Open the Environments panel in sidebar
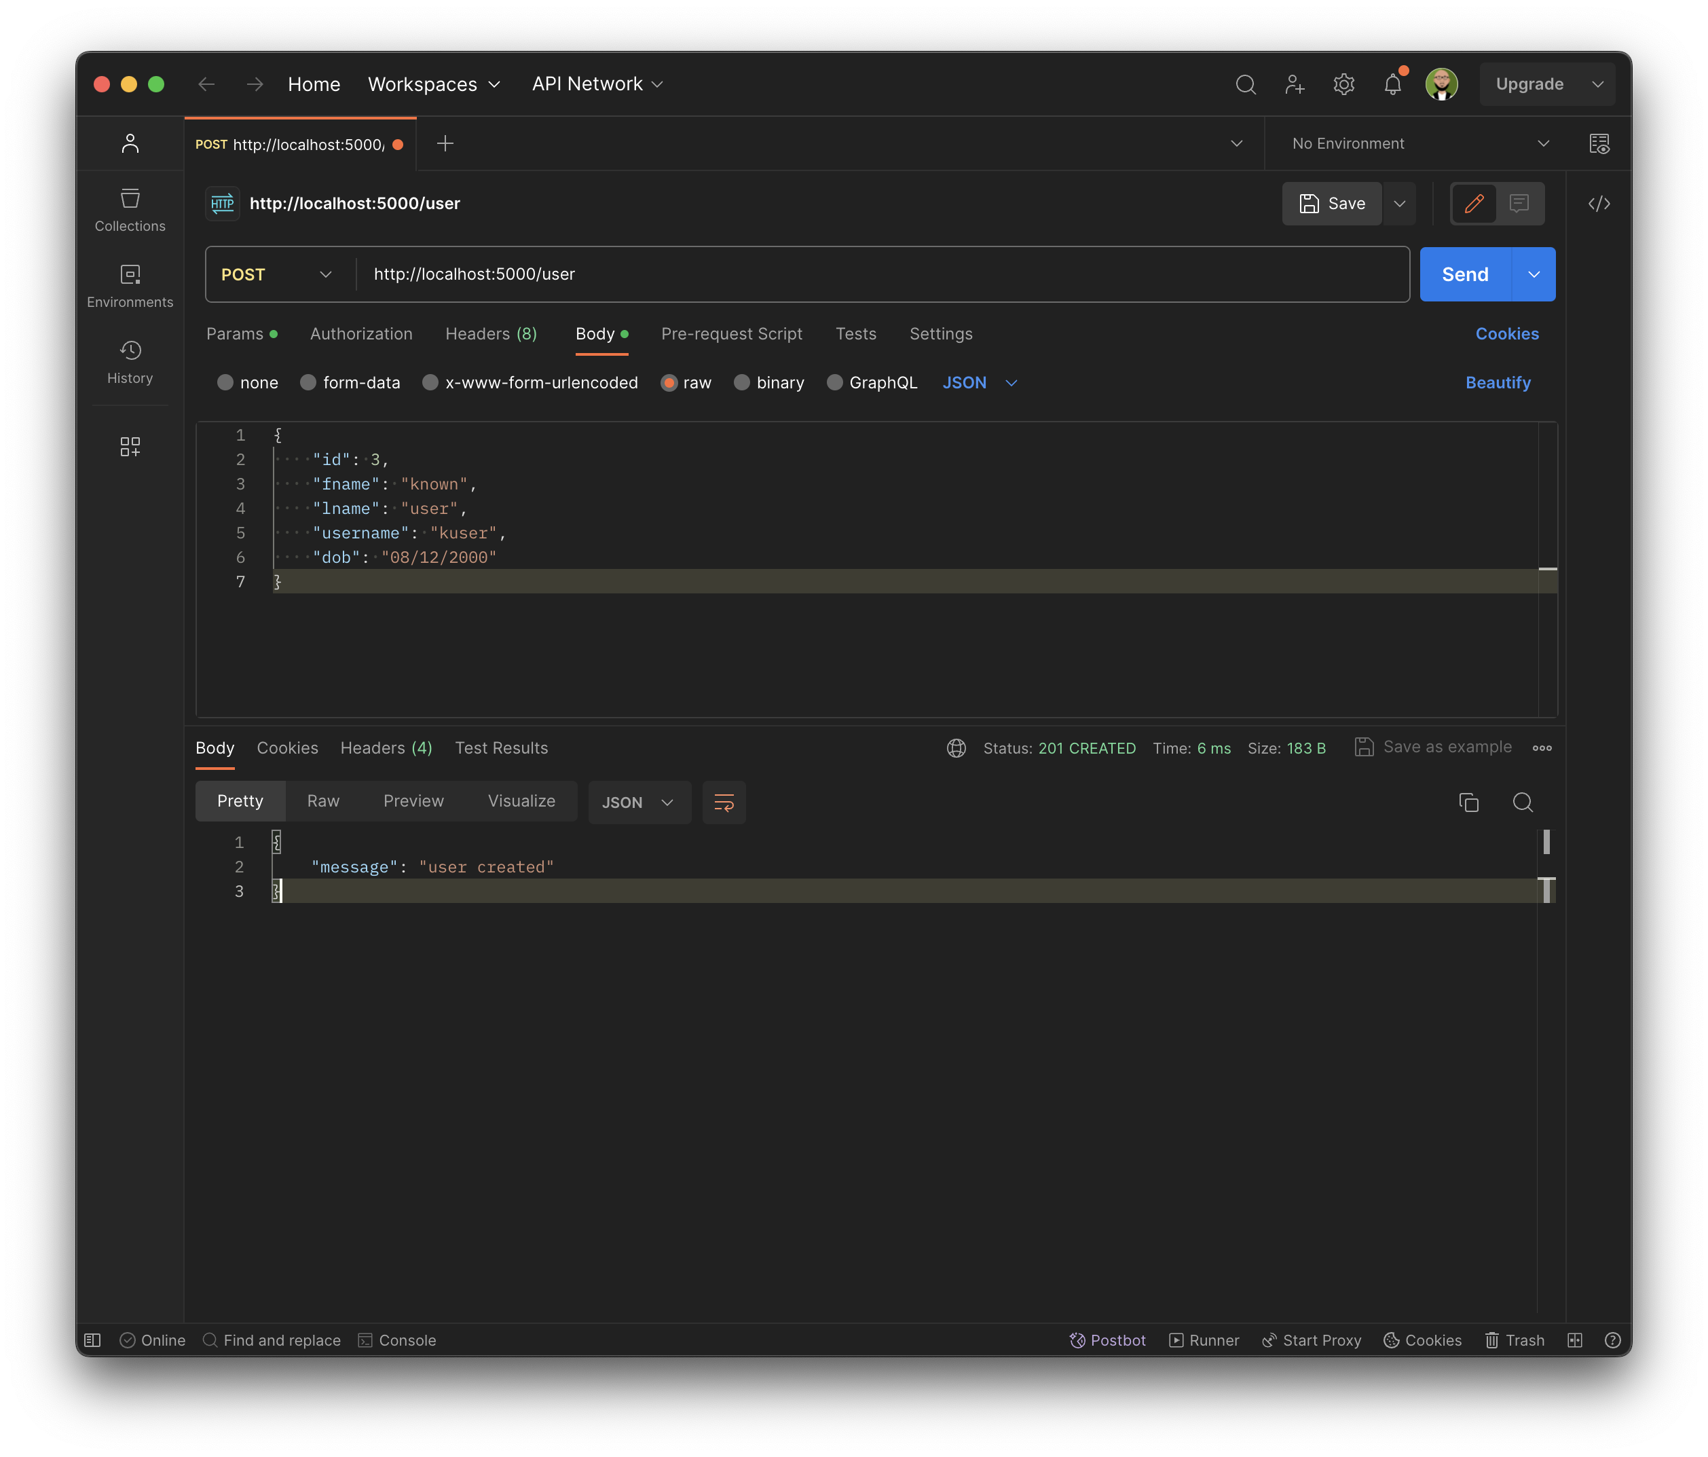 click(130, 284)
